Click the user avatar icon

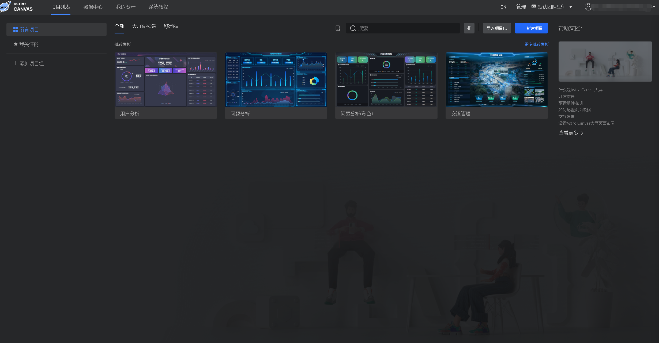588,7
